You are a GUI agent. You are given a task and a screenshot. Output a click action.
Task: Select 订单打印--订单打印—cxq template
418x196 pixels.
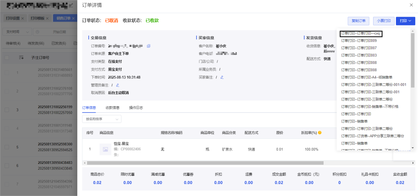361,34
